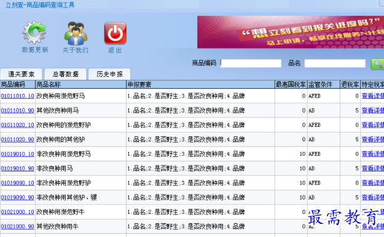Open 查看详情 link for 改良种用的濒危野驴
Image resolution: width=384 pixels, height=237 pixels.
tap(373, 125)
